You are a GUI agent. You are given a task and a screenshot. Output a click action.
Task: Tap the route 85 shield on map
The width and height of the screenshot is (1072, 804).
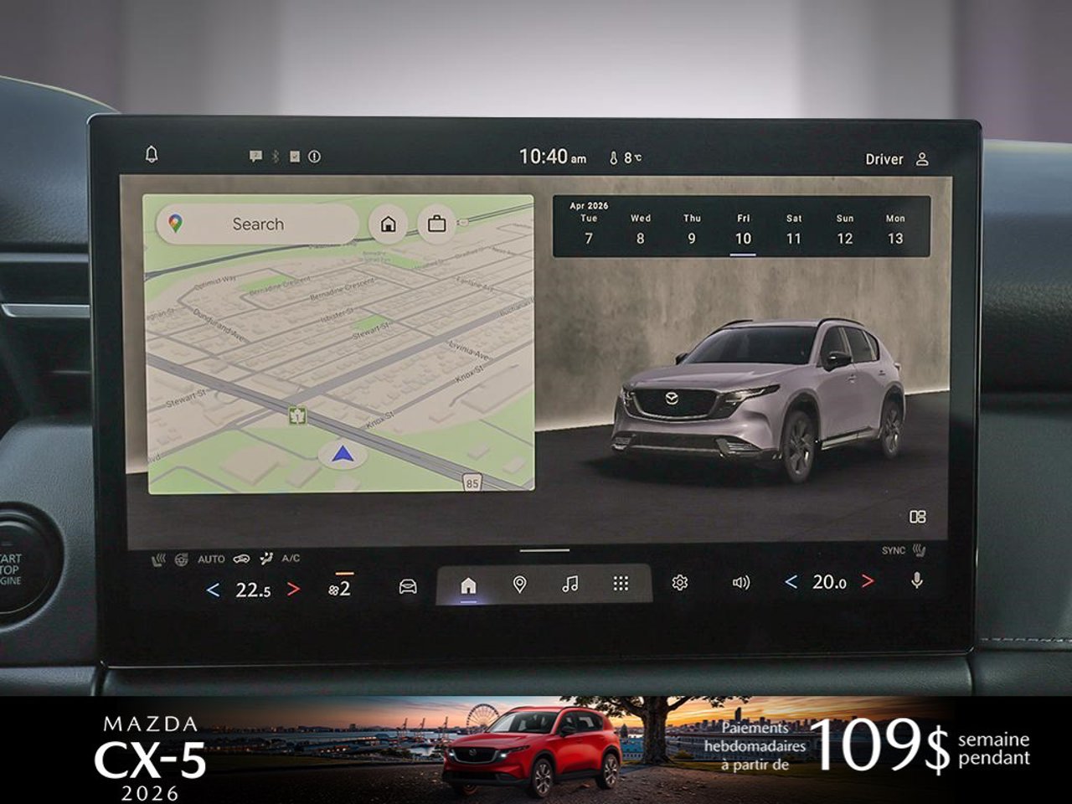pyautogui.click(x=472, y=483)
